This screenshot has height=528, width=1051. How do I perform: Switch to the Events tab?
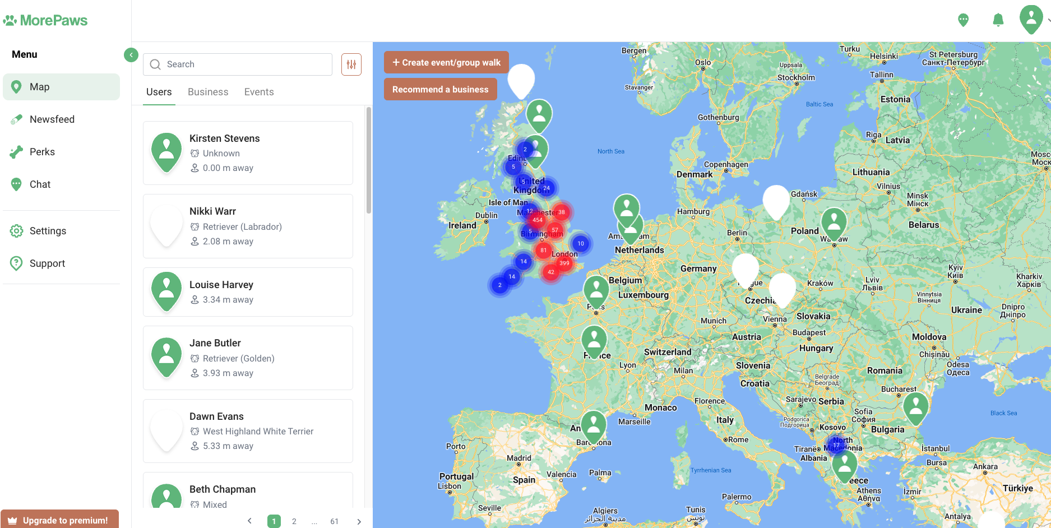pos(259,92)
